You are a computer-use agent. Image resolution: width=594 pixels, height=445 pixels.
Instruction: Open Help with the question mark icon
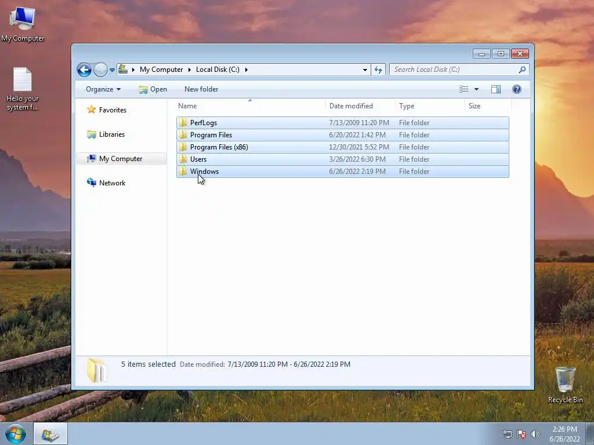click(517, 89)
